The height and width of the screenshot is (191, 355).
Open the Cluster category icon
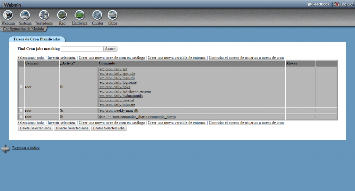point(97,15)
